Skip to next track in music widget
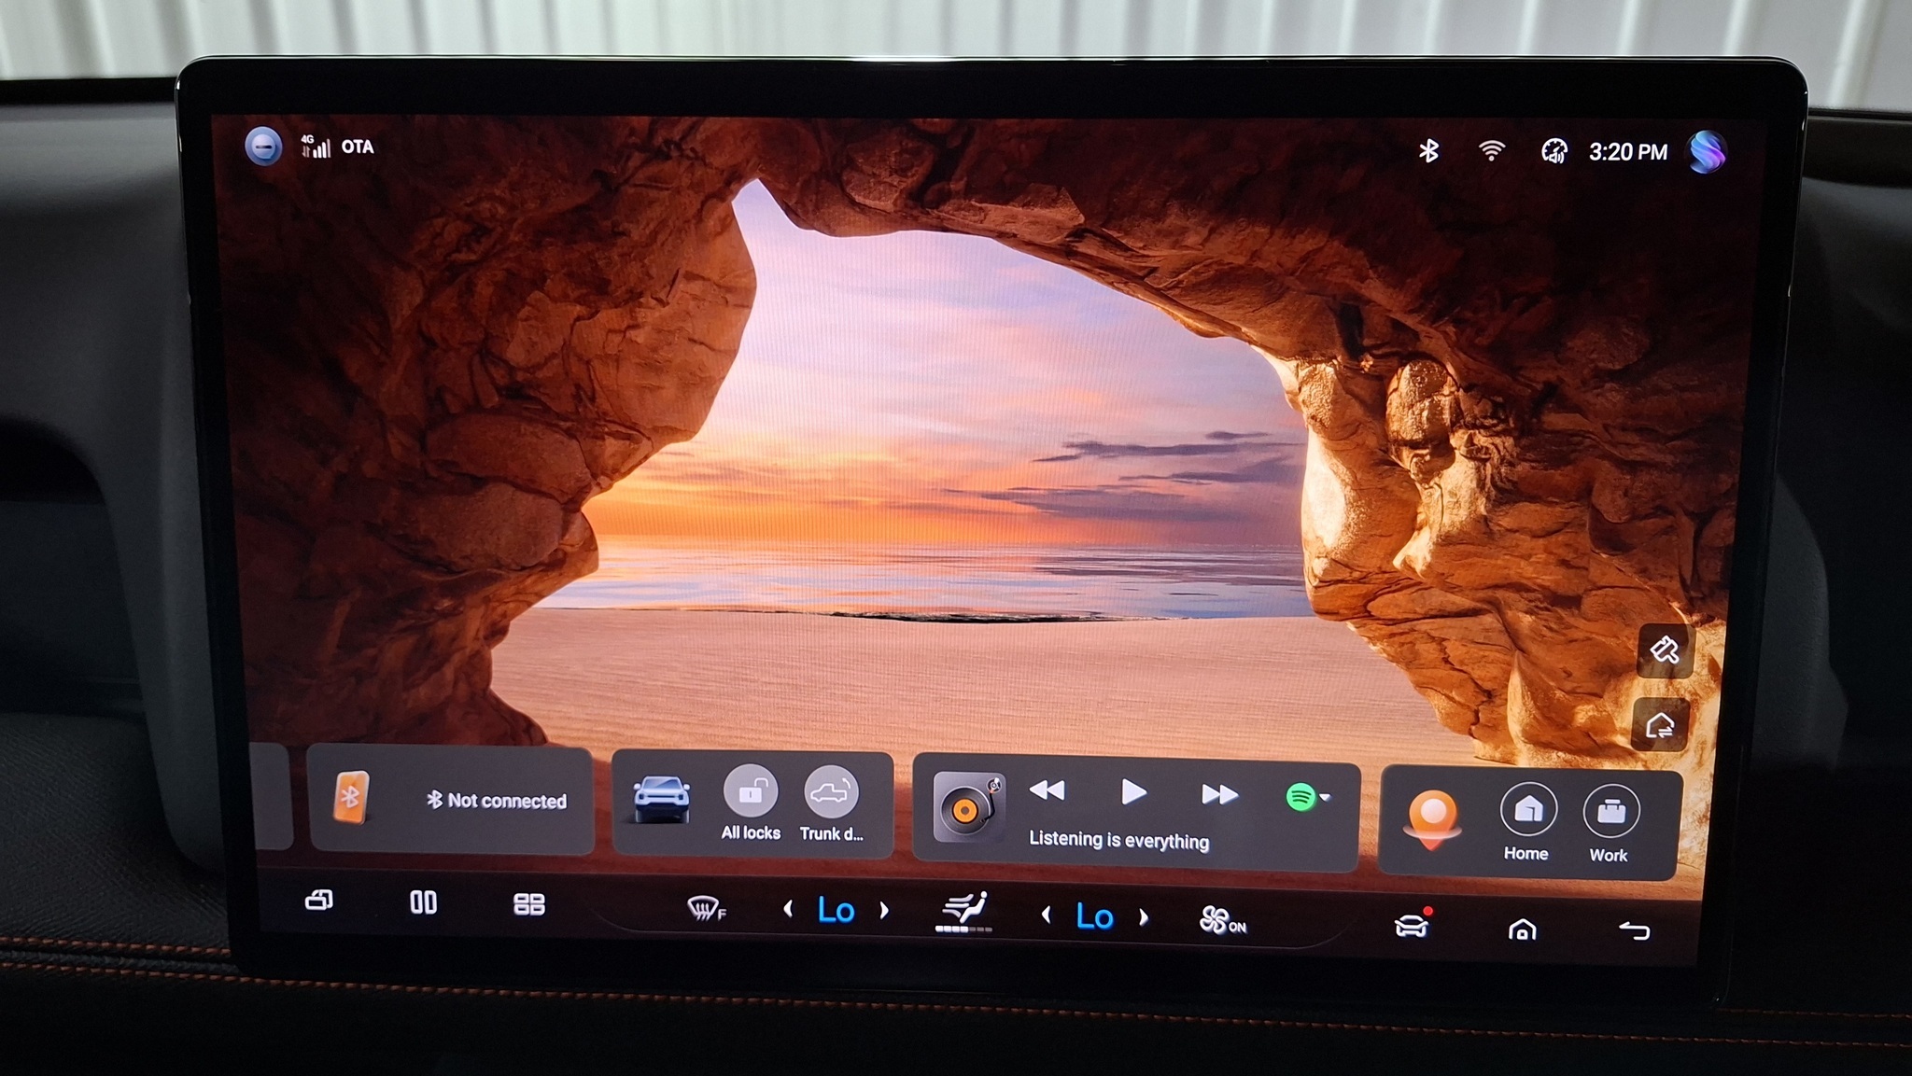 1218,794
